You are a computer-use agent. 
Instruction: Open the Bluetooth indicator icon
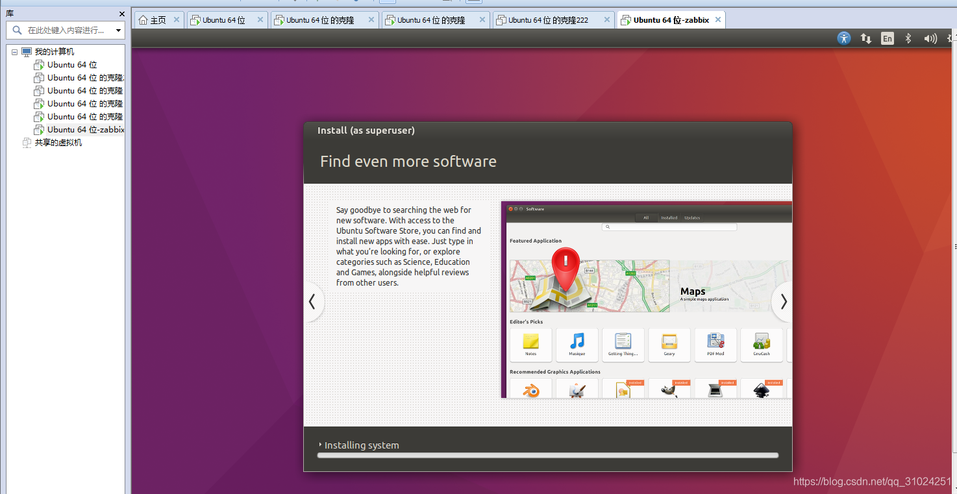point(908,38)
